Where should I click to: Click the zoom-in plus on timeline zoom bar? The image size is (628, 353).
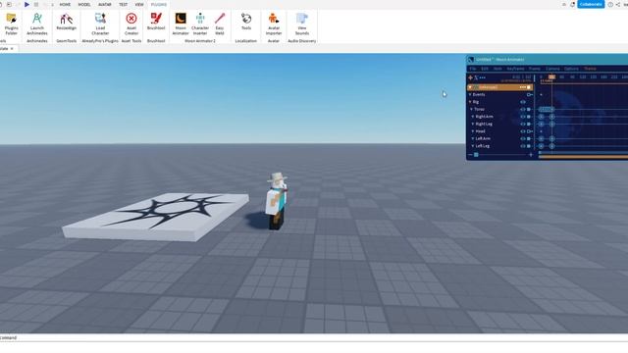(x=531, y=155)
